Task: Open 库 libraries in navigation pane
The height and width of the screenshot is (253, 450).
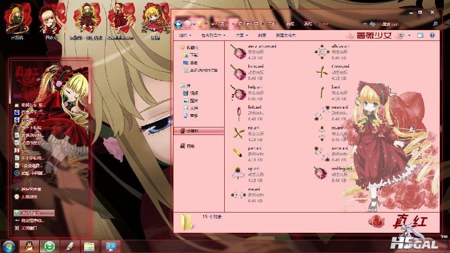Action: pyautogui.click(x=185, y=86)
